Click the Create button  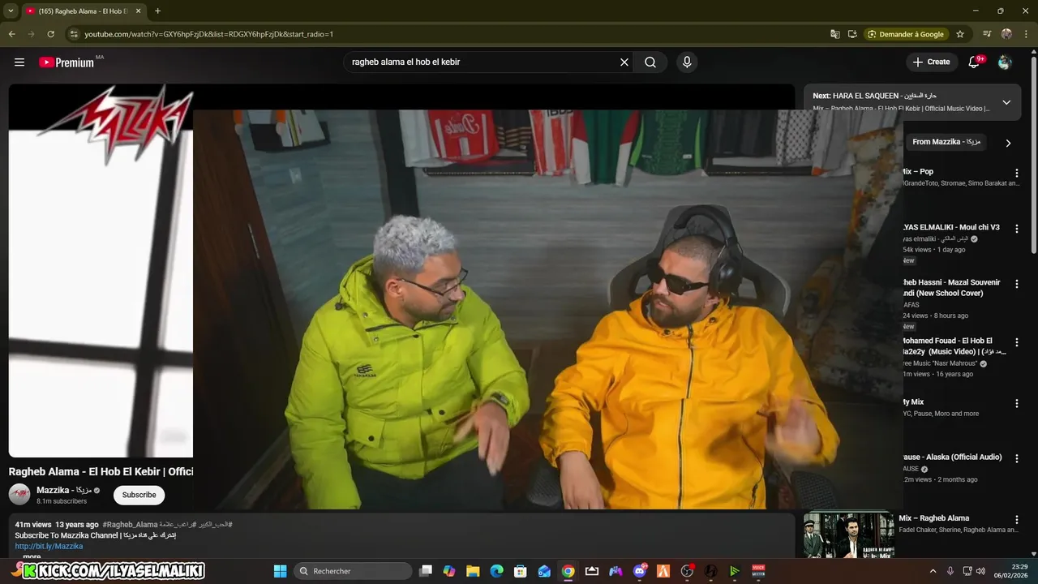tap(931, 62)
